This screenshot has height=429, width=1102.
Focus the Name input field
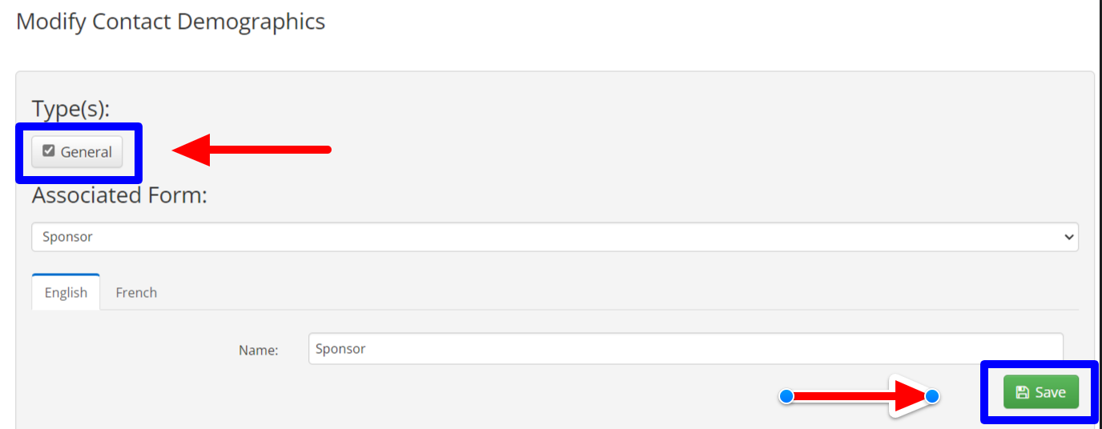point(686,349)
